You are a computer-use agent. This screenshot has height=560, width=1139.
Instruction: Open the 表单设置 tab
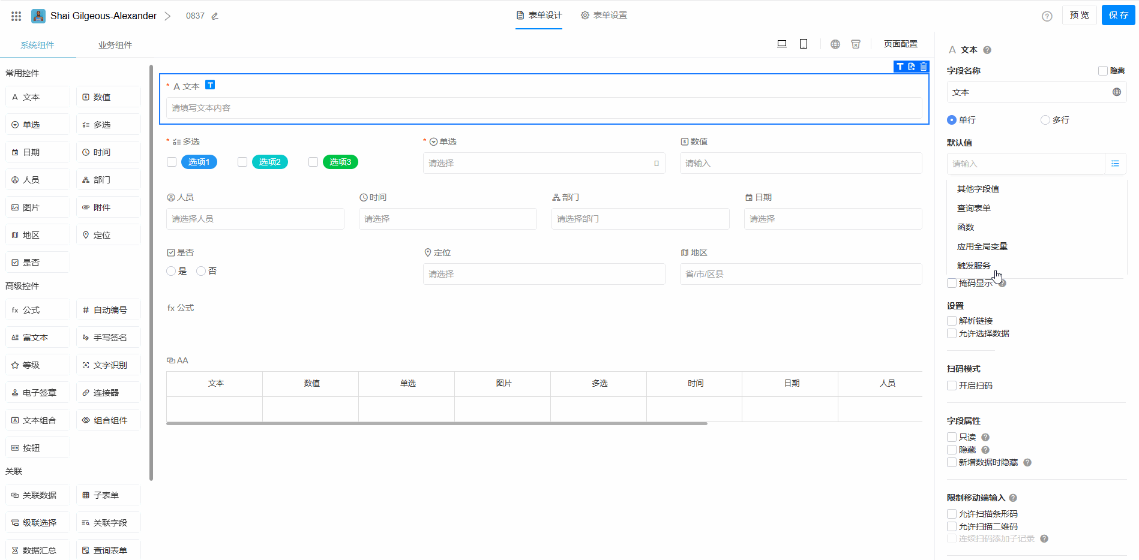(604, 16)
